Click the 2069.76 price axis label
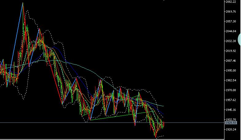The image size is (241, 140). [x=231, y=12]
